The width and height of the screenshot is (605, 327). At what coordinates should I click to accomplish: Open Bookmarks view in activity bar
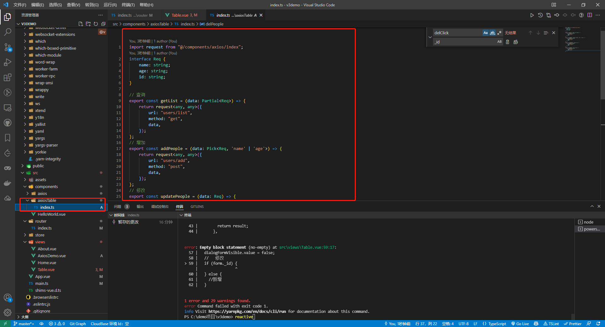click(x=8, y=138)
